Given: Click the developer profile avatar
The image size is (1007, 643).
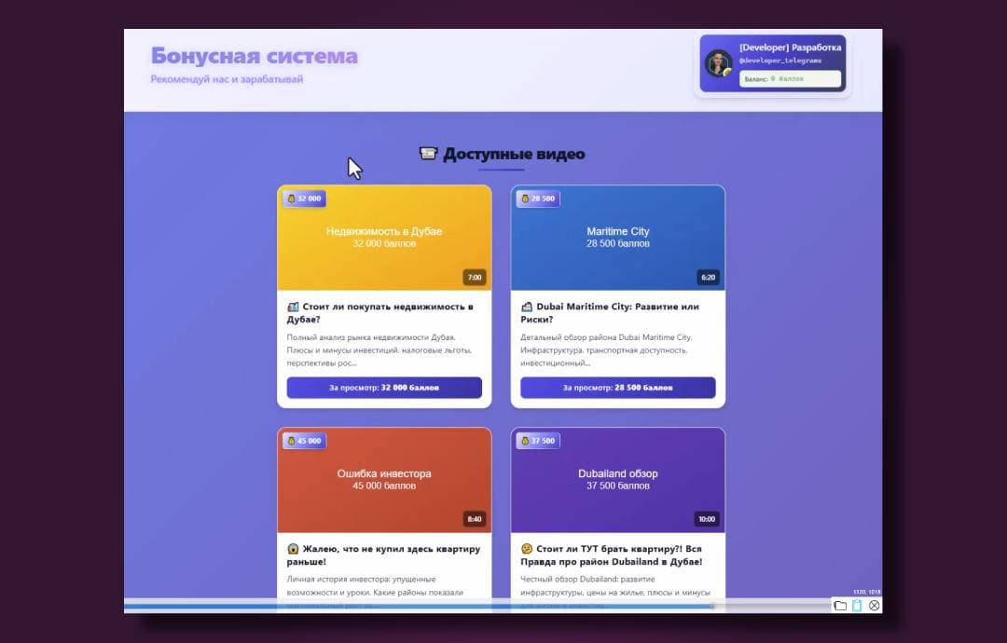Looking at the screenshot, I should click(719, 63).
